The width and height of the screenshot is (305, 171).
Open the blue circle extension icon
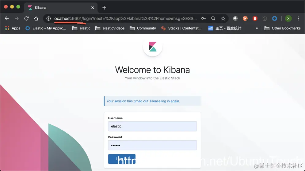point(274,18)
